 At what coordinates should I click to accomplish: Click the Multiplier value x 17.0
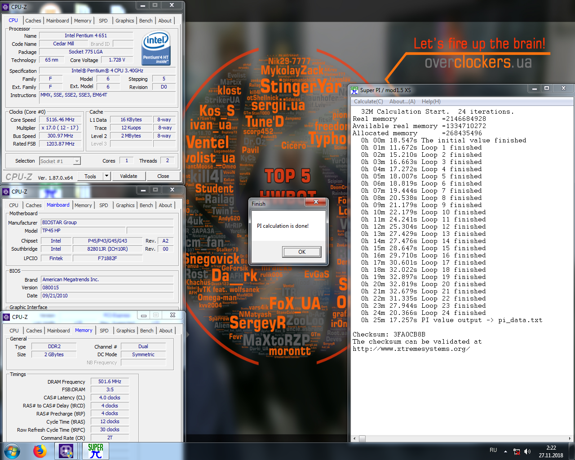[60, 128]
